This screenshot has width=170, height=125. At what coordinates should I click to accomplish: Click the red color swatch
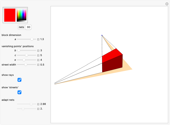[x=10, y=15]
